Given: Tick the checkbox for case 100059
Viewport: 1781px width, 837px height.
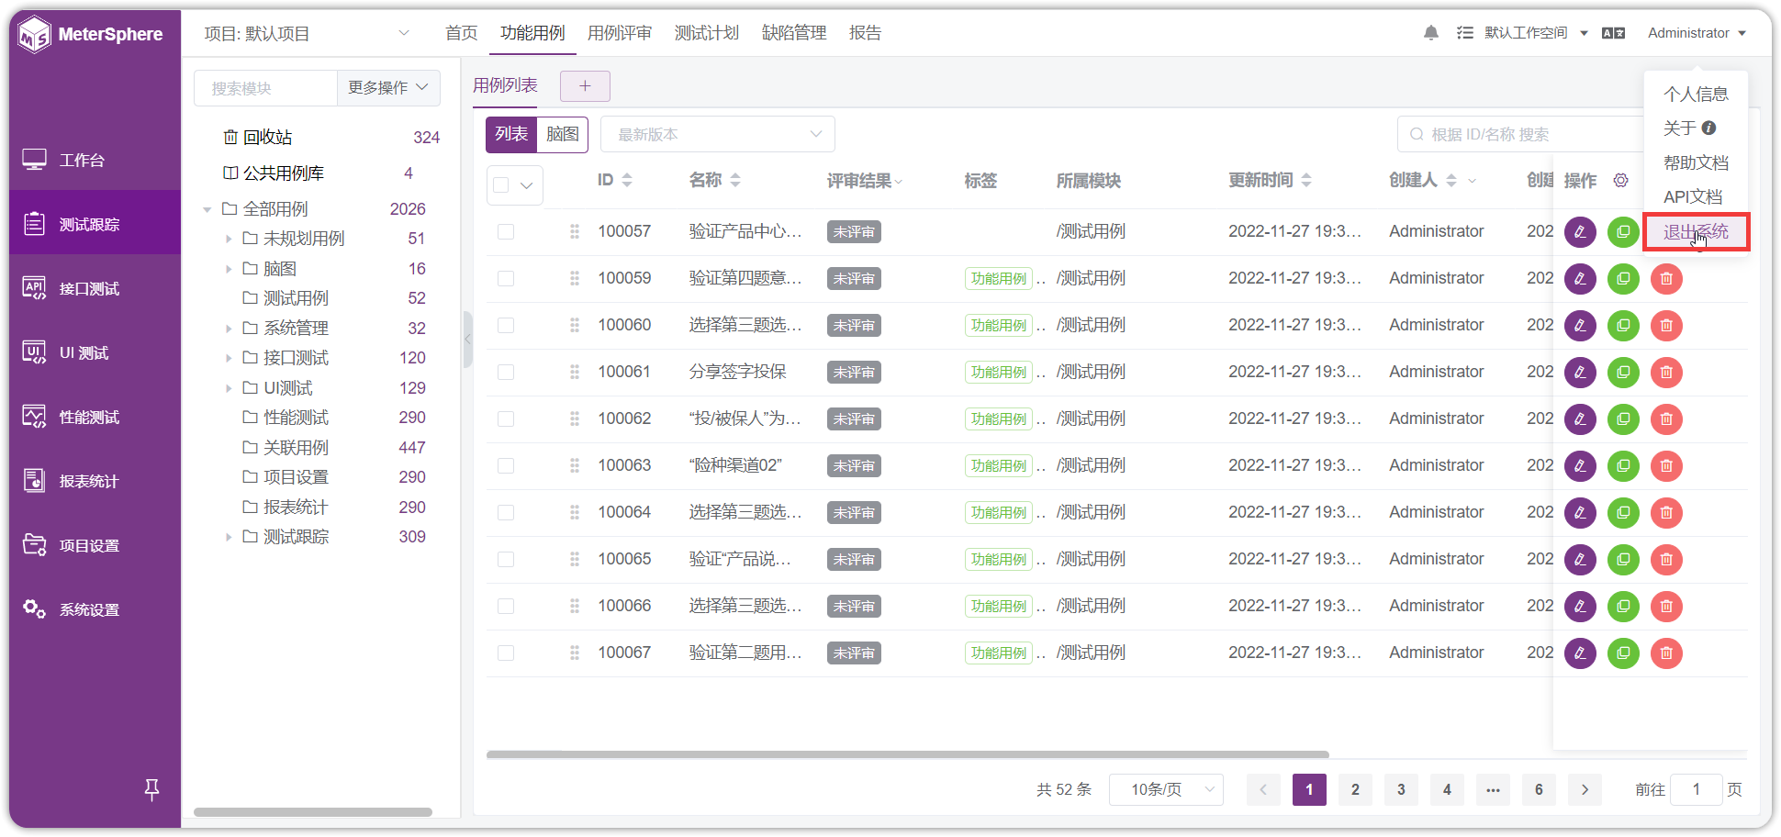Looking at the screenshot, I should coord(506,278).
